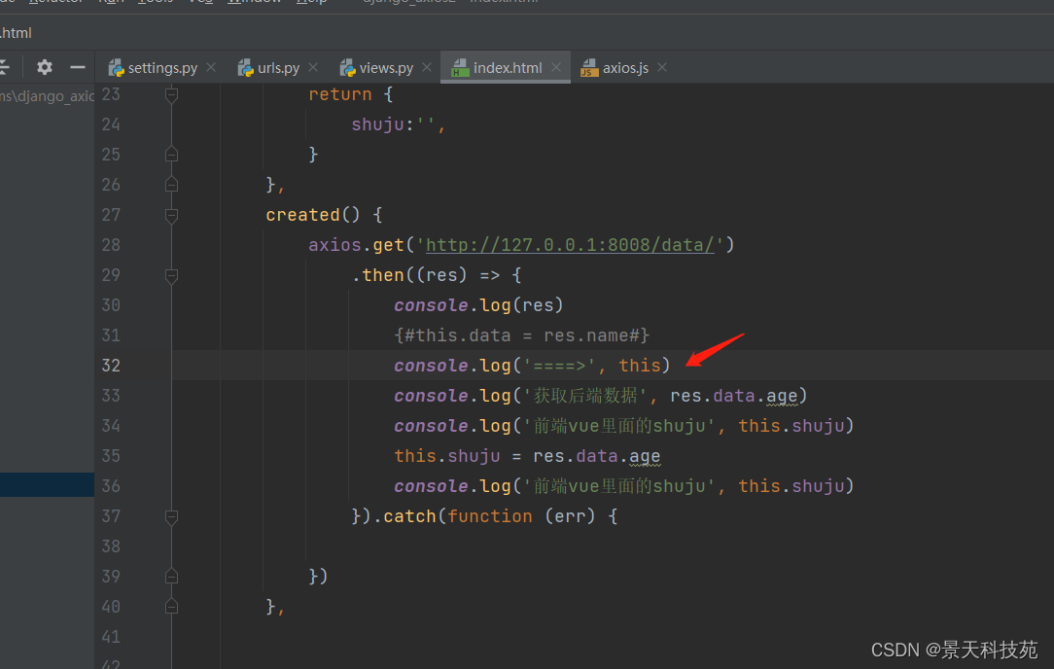
Task: Select the index.html tab
Action: tap(507, 68)
